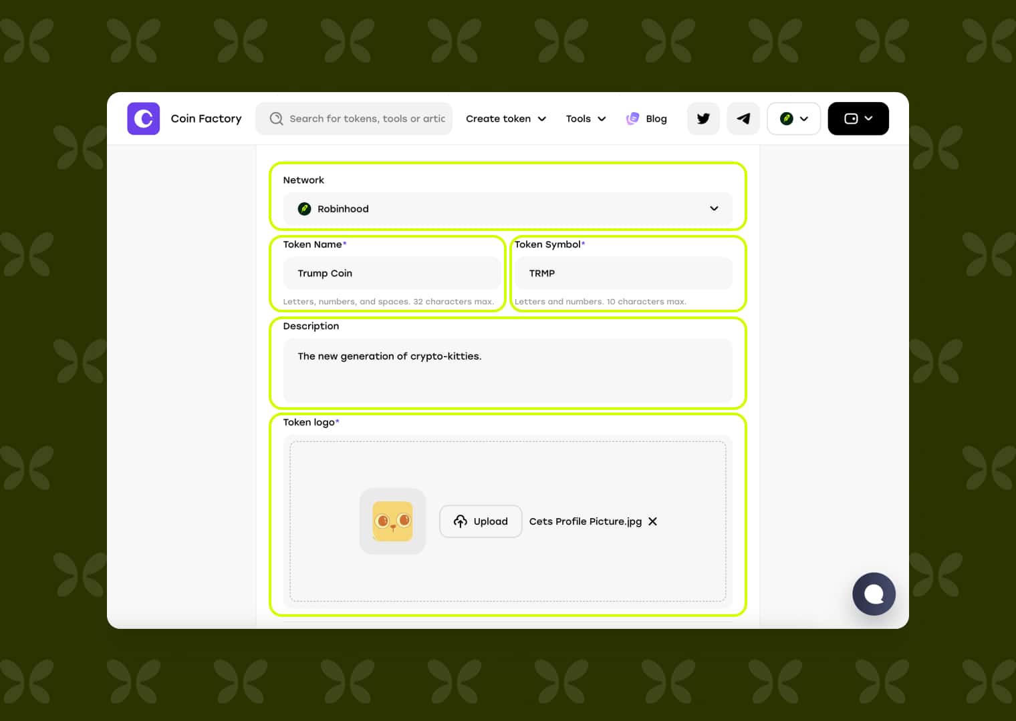Click the Token Symbol field with TRMP
The width and height of the screenshot is (1016, 721).
coord(624,273)
